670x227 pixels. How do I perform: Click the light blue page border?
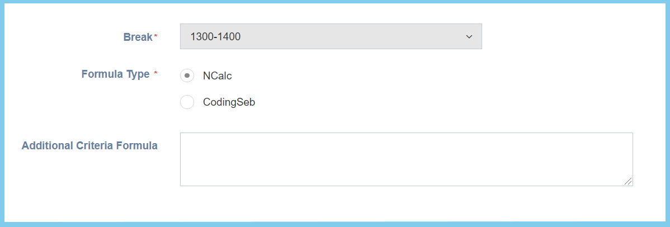tap(336, 225)
